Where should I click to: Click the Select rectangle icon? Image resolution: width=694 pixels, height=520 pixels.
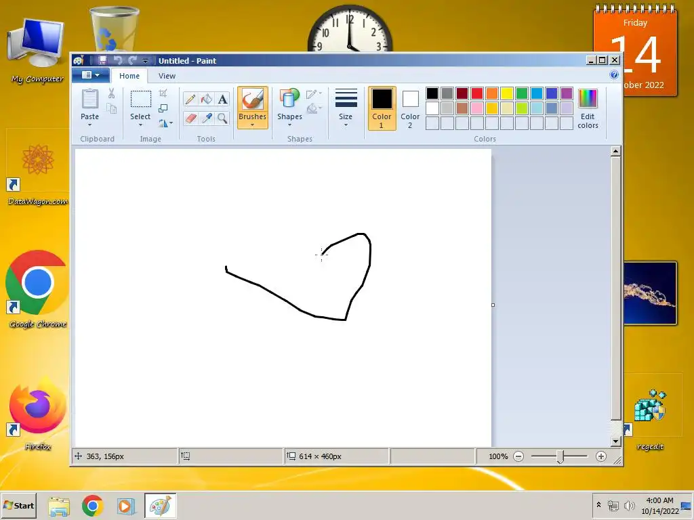(x=141, y=99)
